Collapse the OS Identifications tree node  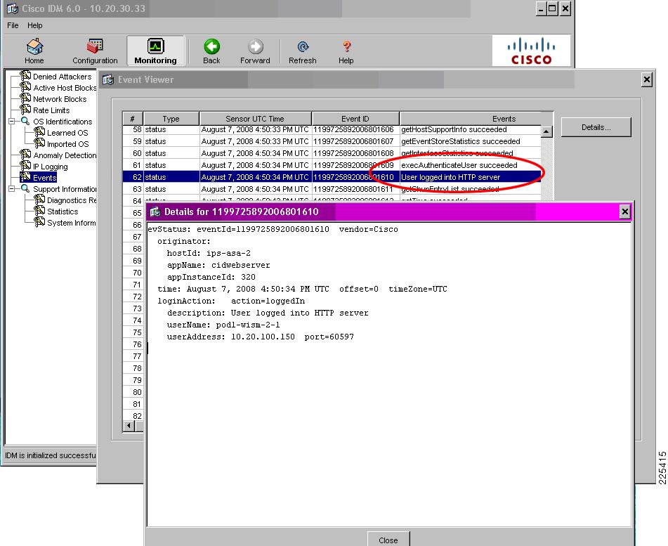click(x=12, y=122)
